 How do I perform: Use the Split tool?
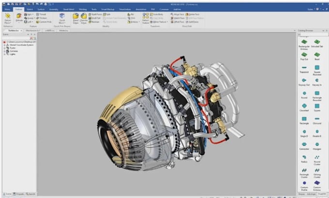(x=106, y=14)
